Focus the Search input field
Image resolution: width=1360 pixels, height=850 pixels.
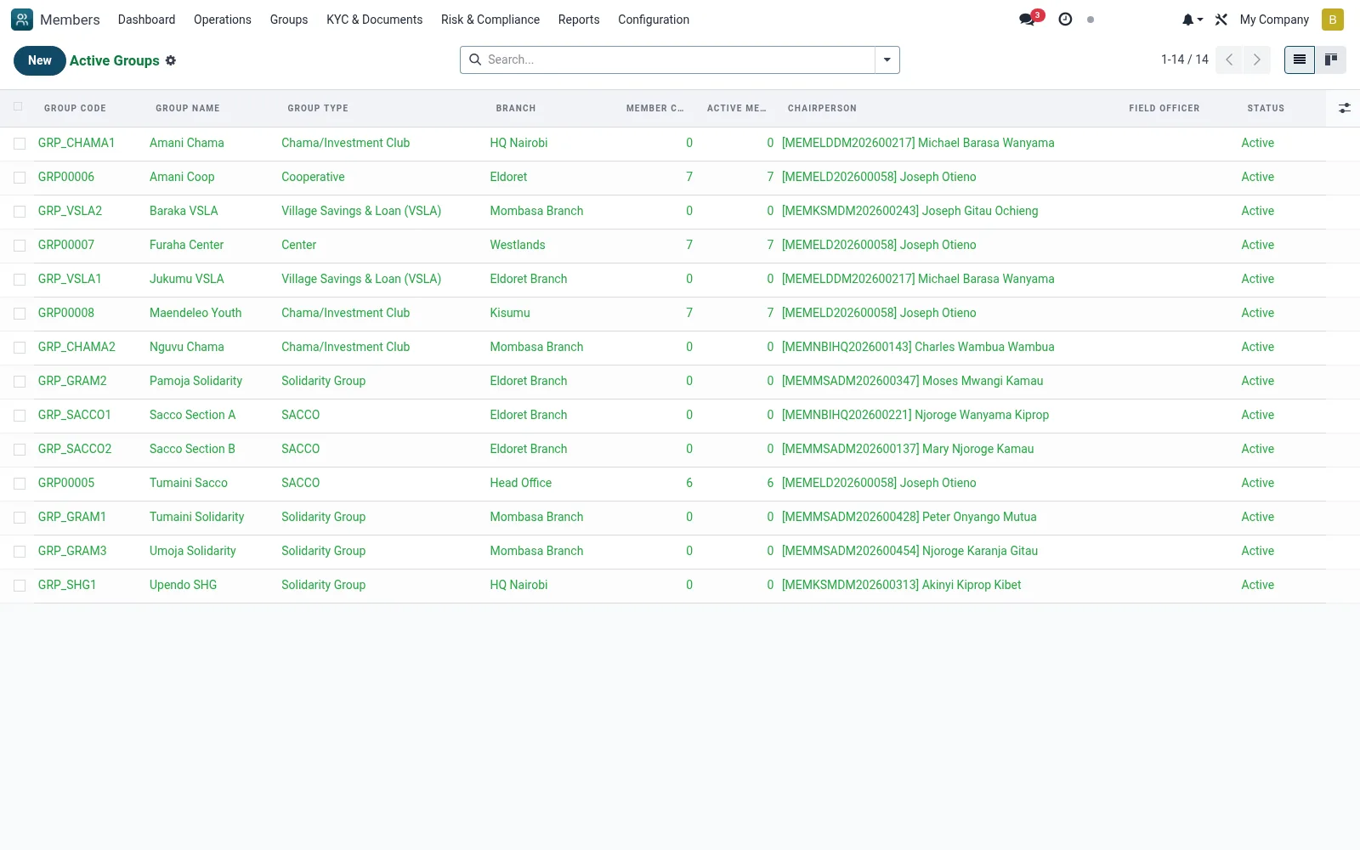679,59
